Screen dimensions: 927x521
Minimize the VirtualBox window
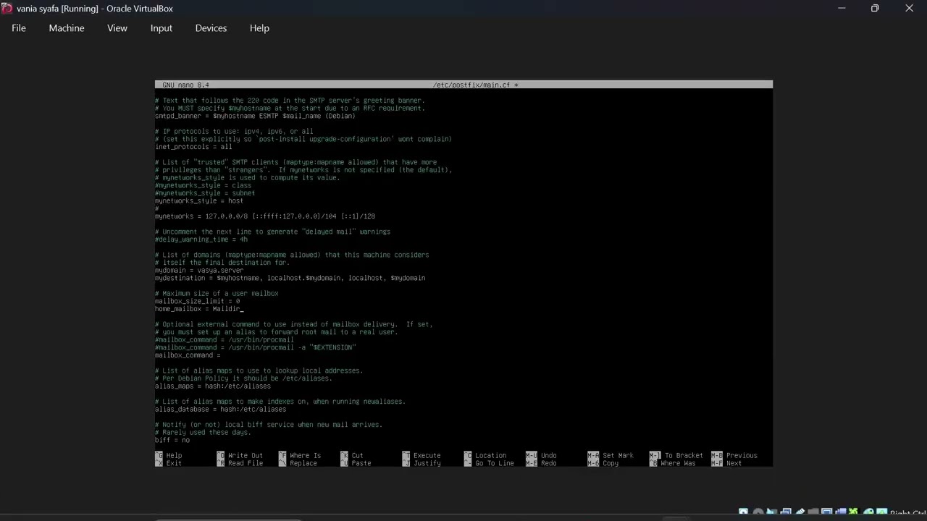tap(842, 9)
